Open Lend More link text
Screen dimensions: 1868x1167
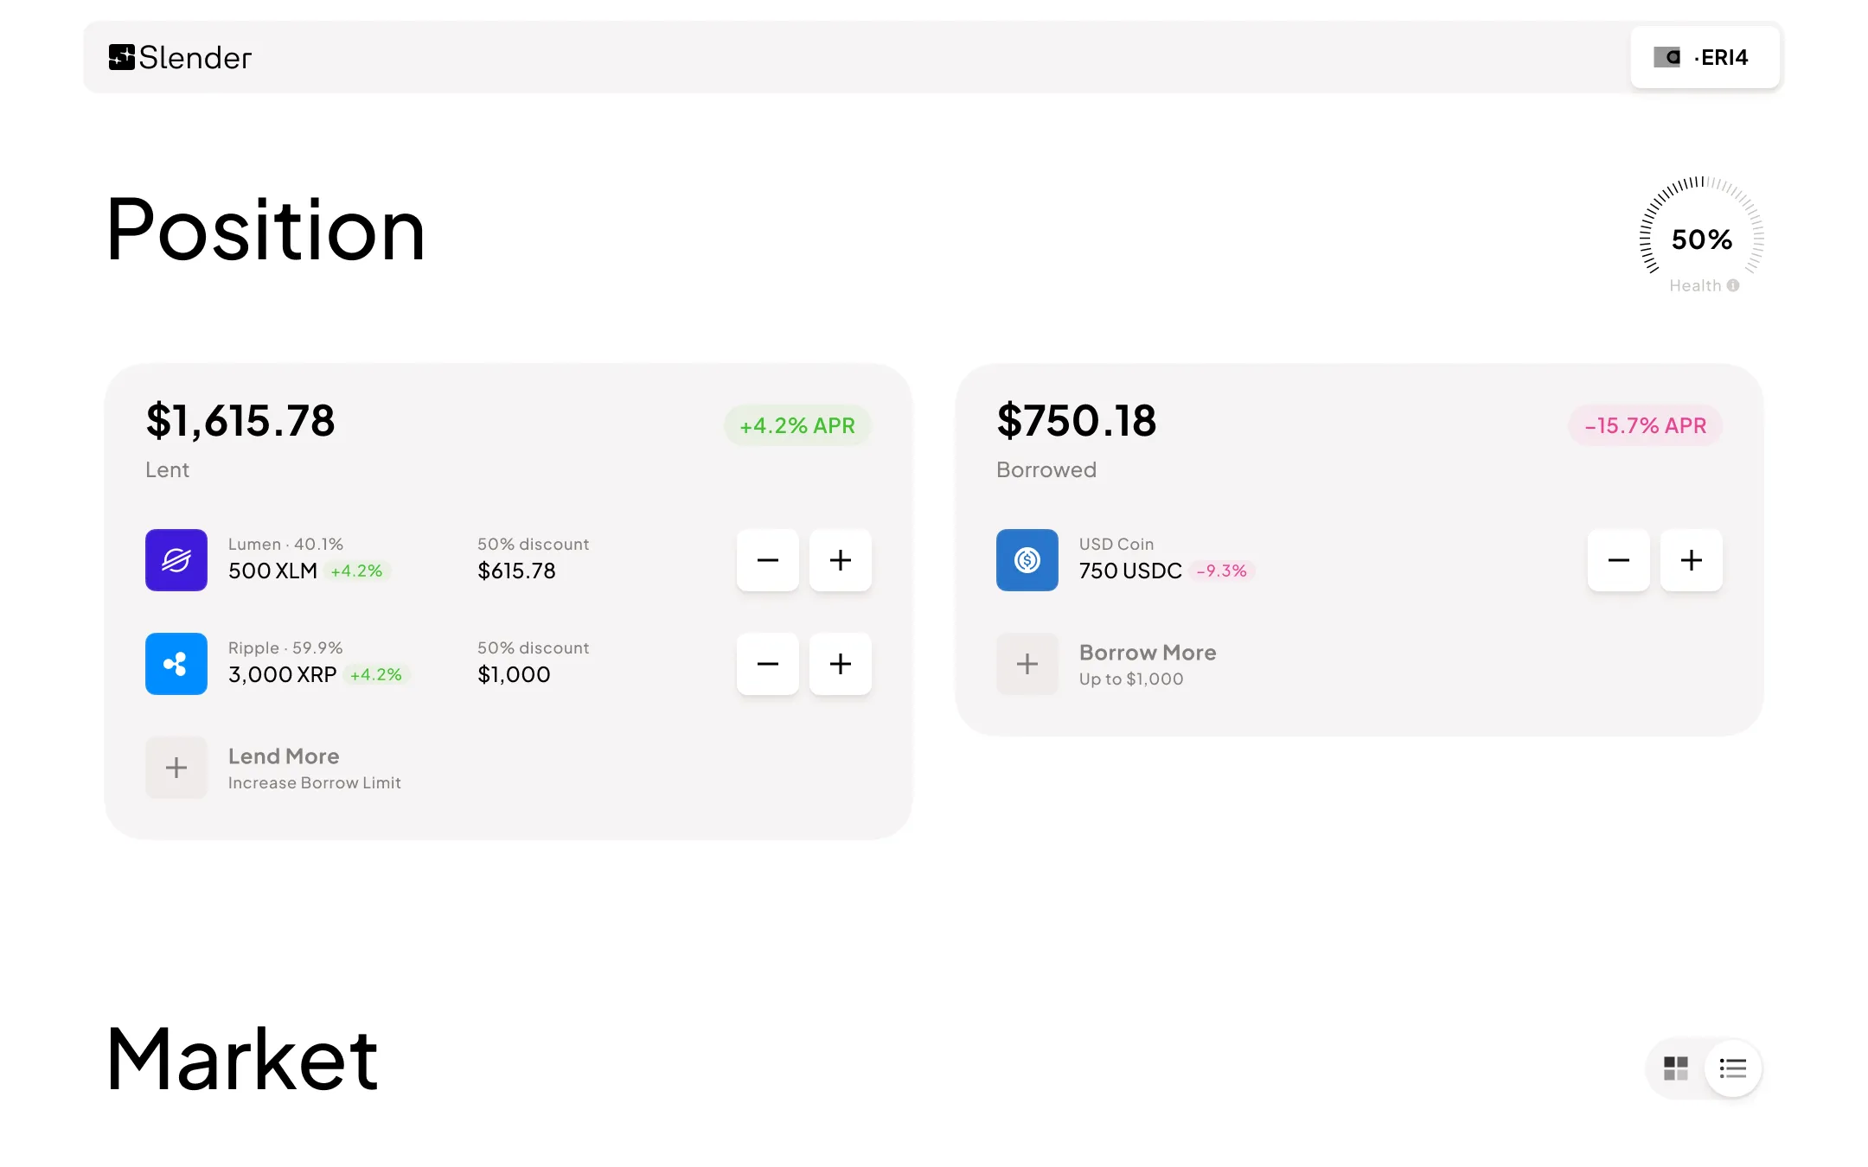pyautogui.click(x=284, y=756)
